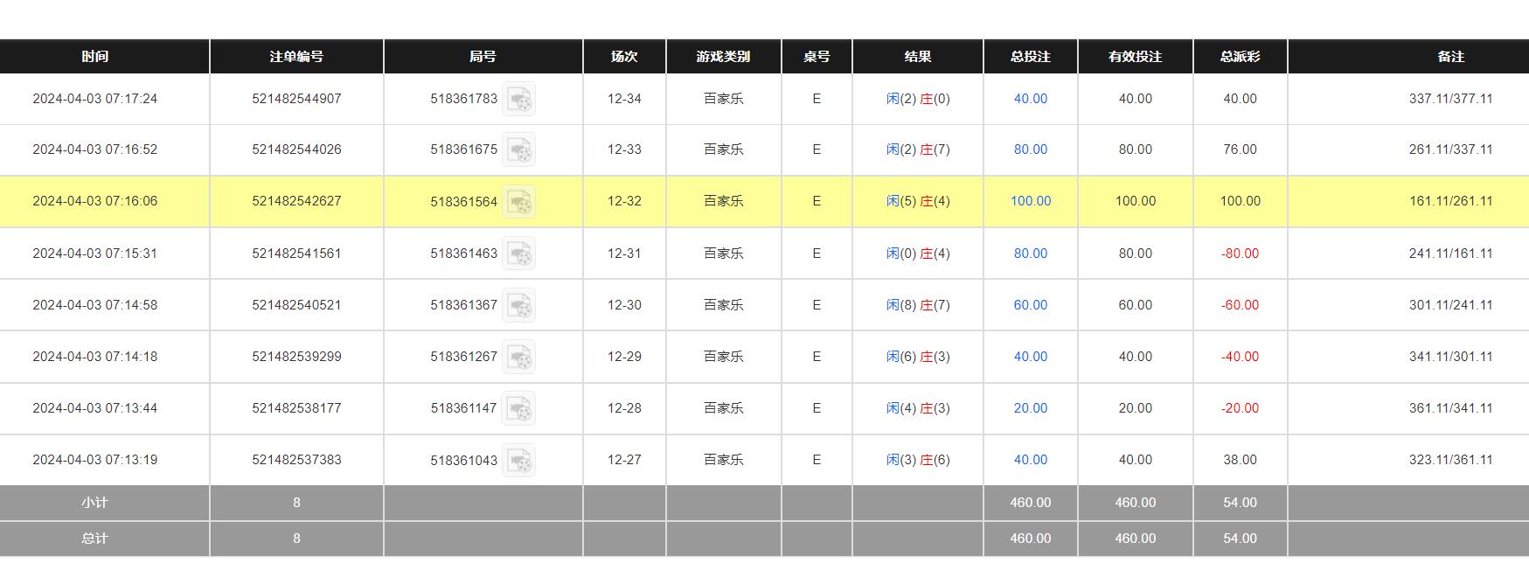The image size is (1529, 563).
Task: Click replay icon beside round 518361675
Action: tap(518, 150)
